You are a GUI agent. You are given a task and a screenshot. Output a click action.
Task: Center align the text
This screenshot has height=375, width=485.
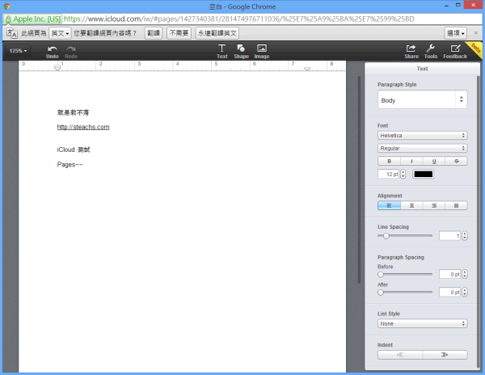pyautogui.click(x=411, y=205)
